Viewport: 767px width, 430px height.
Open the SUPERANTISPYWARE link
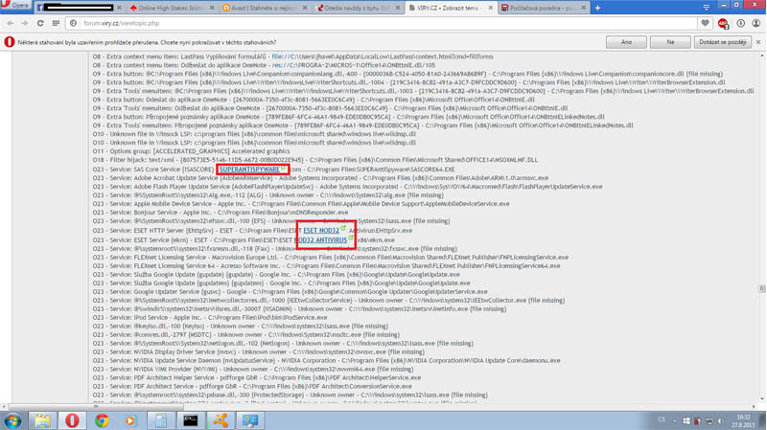click(249, 170)
